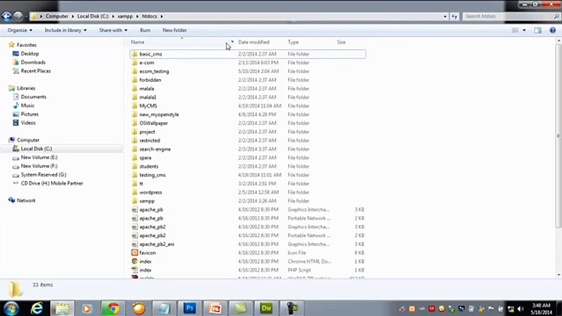Select Desktop under Favorites
The width and height of the screenshot is (562, 316).
pyautogui.click(x=30, y=54)
